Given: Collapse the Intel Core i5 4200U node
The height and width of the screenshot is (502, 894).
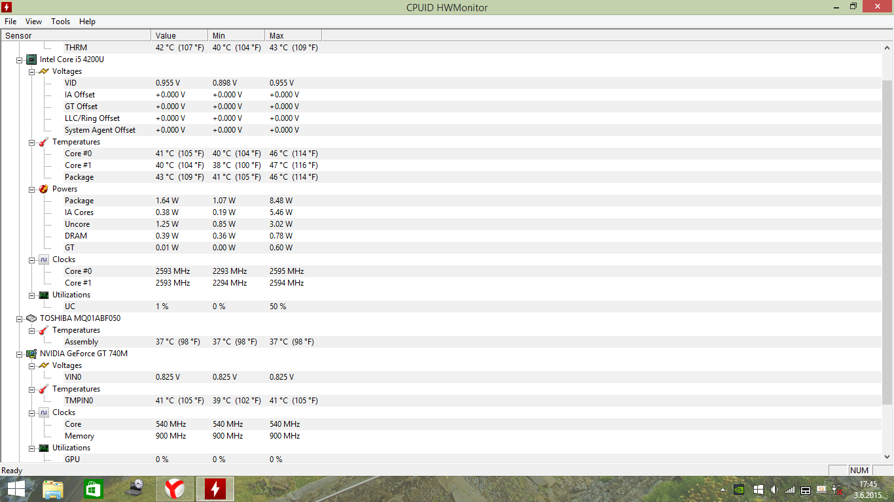Looking at the screenshot, I should point(19,59).
